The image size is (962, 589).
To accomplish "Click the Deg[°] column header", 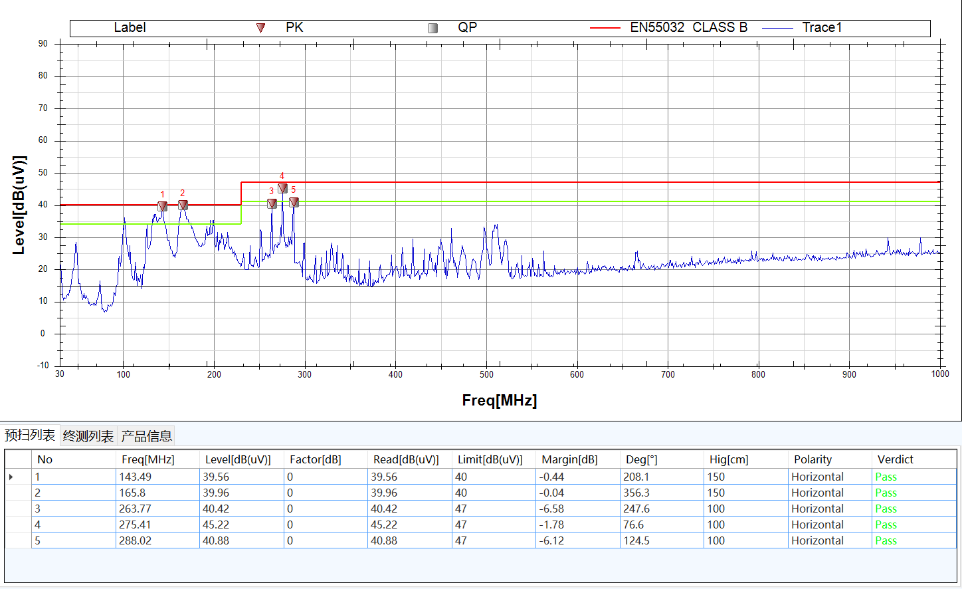I will point(662,459).
